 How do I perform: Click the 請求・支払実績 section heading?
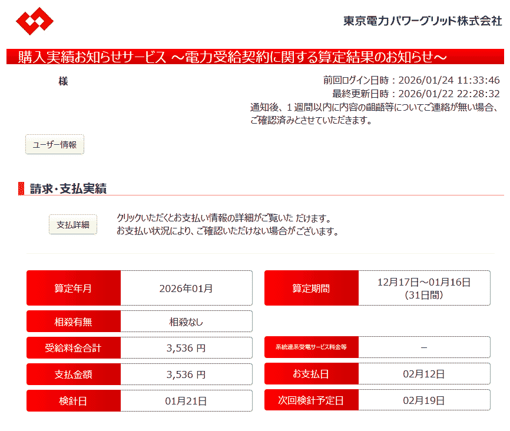pos(68,188)
